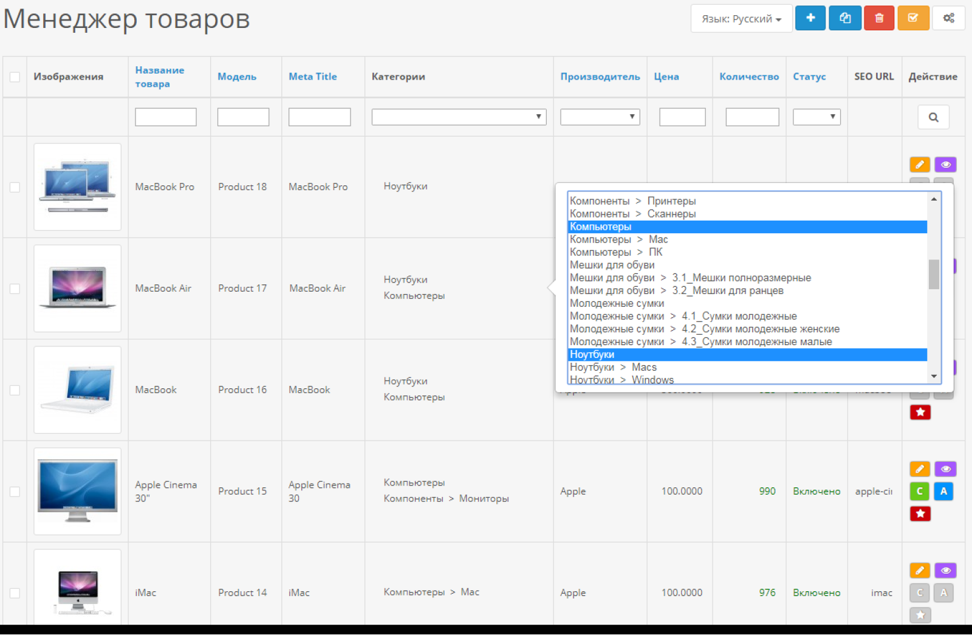Deselect highlighted 'Ноутбуки' in category list
This screenshot has height=635, width=972.
[747, 354]
